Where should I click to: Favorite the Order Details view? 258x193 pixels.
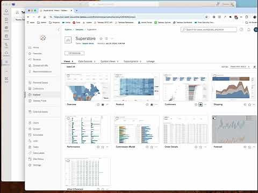click(200, 147)
